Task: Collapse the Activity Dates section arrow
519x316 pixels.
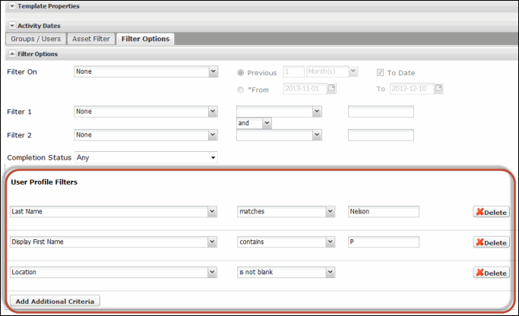Action: pos(12,26)
